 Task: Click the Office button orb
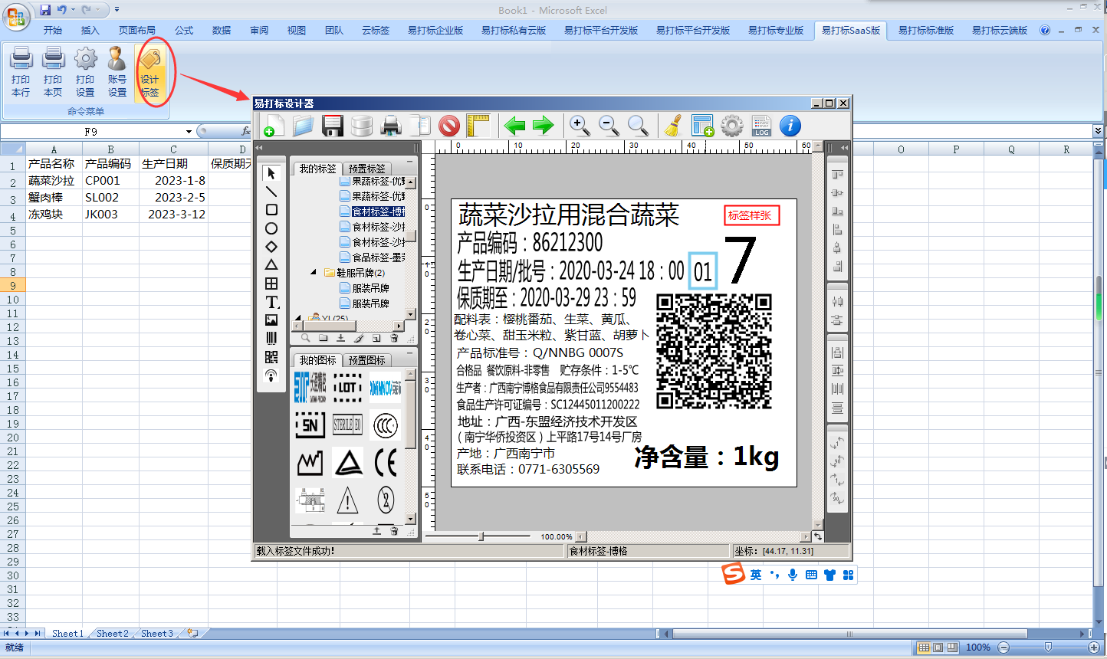coord(15,15)
